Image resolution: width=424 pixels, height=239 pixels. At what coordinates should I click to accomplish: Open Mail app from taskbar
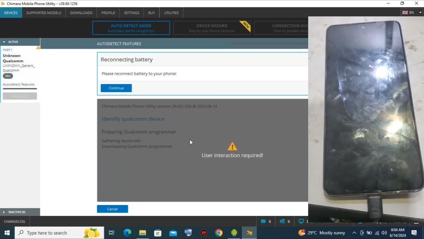click(x=173, y=233)
